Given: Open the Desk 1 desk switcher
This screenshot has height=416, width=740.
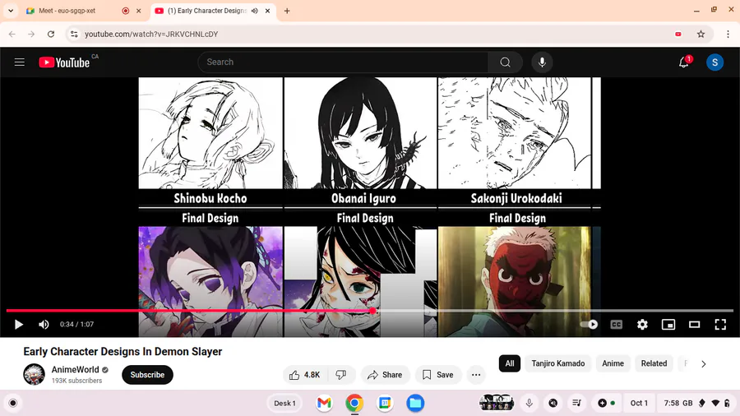Looking at the screenshot, I should 284,404.
